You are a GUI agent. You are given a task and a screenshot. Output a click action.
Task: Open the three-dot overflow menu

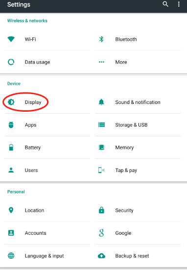pos(179,4)
